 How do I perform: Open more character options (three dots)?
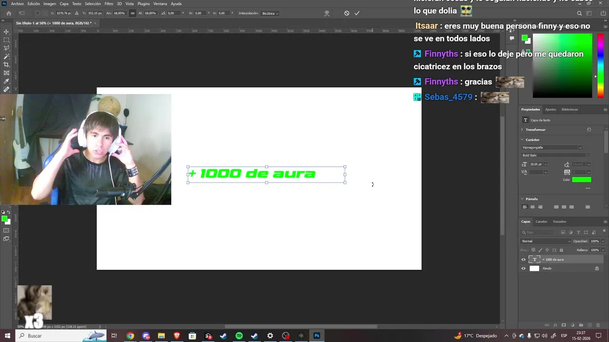pos(588,189)
